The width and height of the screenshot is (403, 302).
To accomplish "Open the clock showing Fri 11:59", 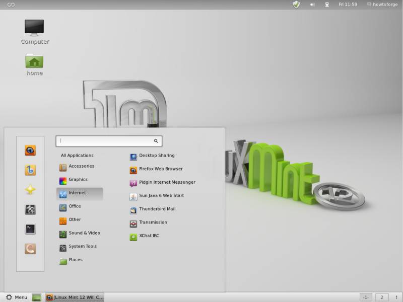I will coord(348,5).
